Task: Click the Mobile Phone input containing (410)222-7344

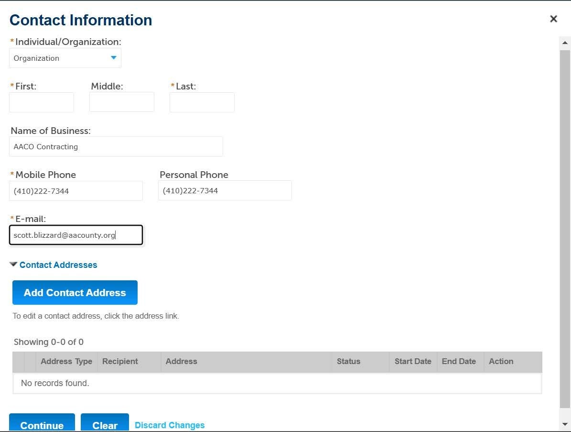Action: pyautogui.click(x=75, y=190)
